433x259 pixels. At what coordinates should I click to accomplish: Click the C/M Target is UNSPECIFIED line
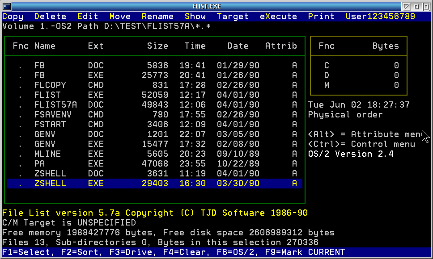(69, 223)
